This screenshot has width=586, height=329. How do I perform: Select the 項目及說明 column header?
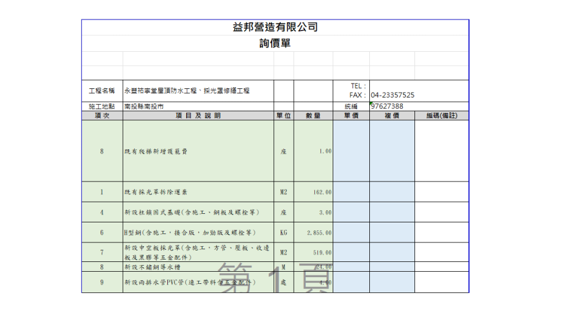198,116
